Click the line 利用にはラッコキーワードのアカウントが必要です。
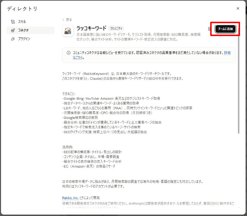The width and height of the screenshot is (247, 216). 93,187
